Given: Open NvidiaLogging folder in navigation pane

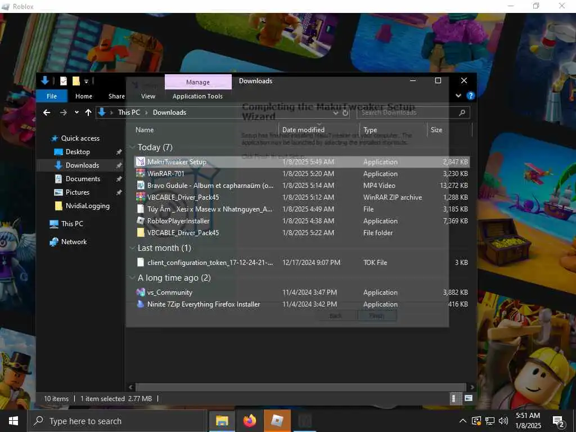Looking at the screenshot, I should point(87,206).
